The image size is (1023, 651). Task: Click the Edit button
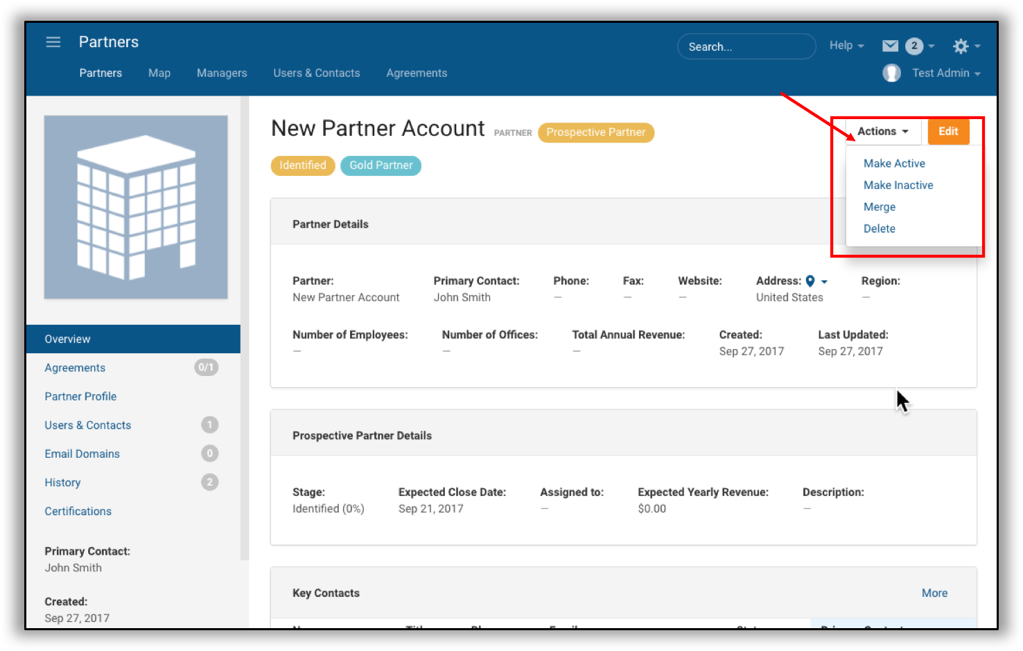948,131
